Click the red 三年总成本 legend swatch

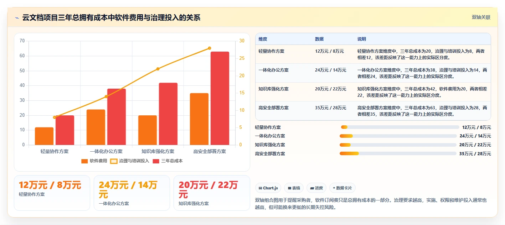tap(156, 161)
